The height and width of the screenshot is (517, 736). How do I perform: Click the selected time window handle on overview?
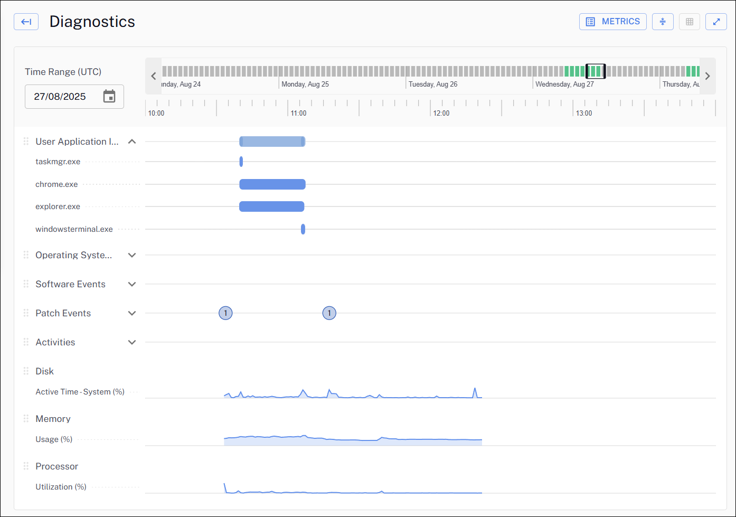point(596,71)
